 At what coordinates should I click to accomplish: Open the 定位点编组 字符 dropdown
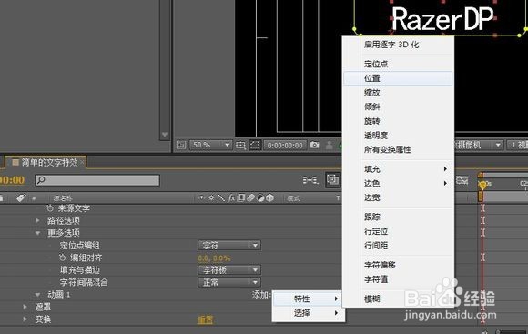point(229,246)
